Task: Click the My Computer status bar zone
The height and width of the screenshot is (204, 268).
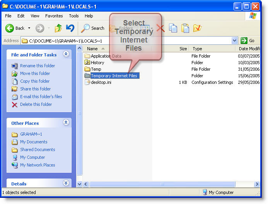Action: pyautogui.click(x=218, y=192)
